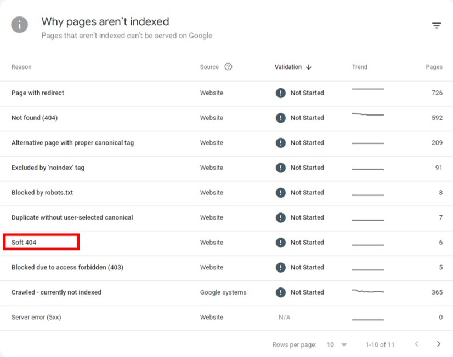Open Excluded by 'noindex' tag row

tap(48, 168)
